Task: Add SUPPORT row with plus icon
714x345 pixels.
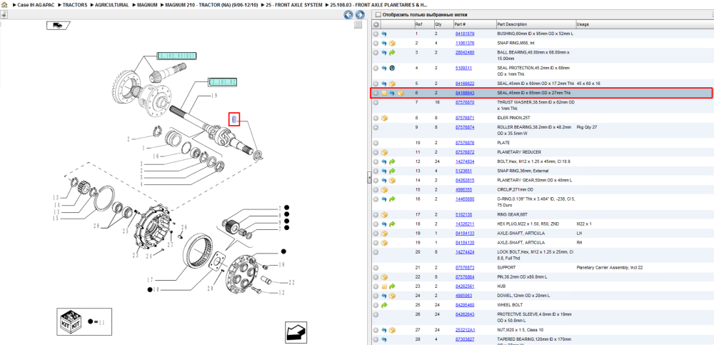Action: point(376,268)
